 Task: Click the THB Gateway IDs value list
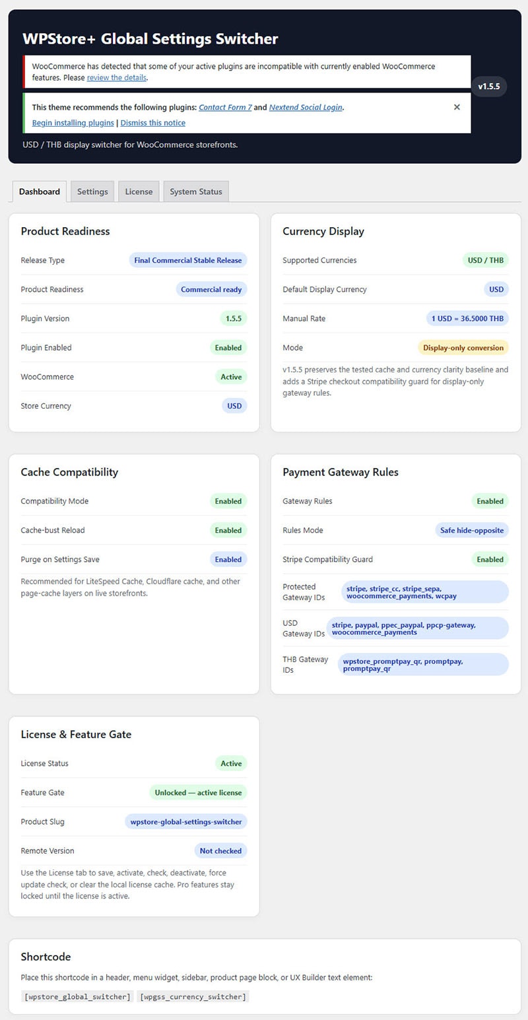pos(423,664)
